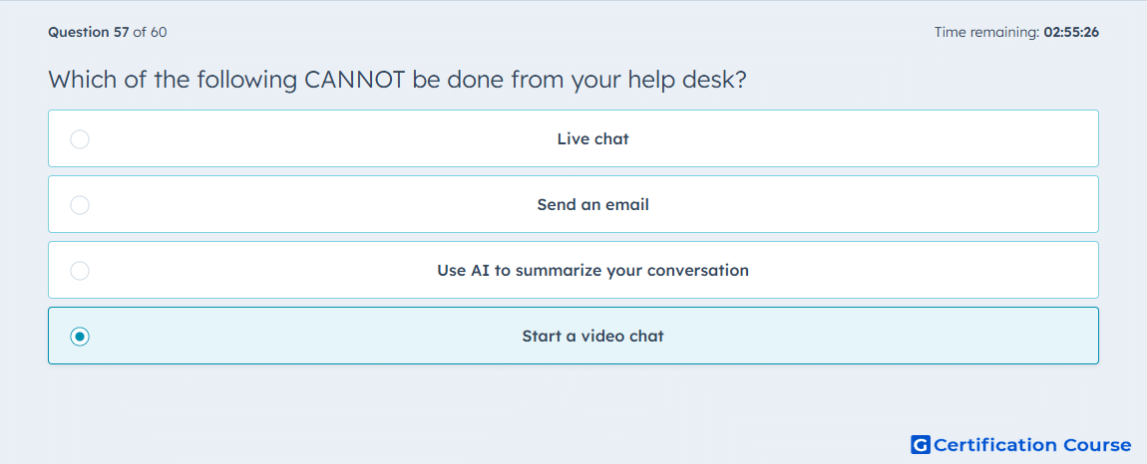Click the word CANNOT in the question
1147x464 pixels.
click(354, 79)
